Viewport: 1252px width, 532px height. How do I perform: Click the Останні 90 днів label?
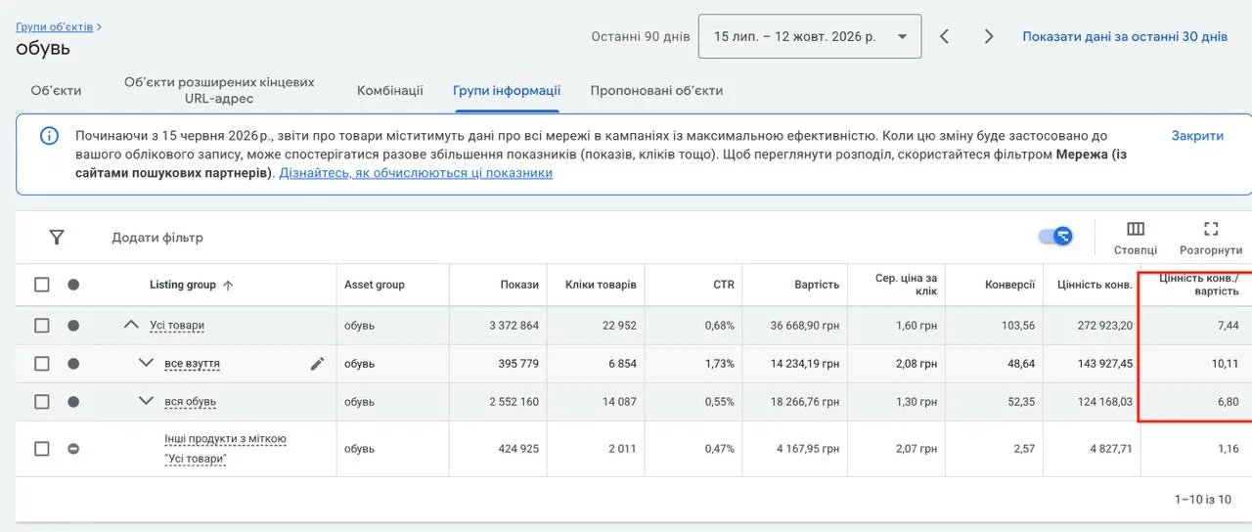[641, 36]
